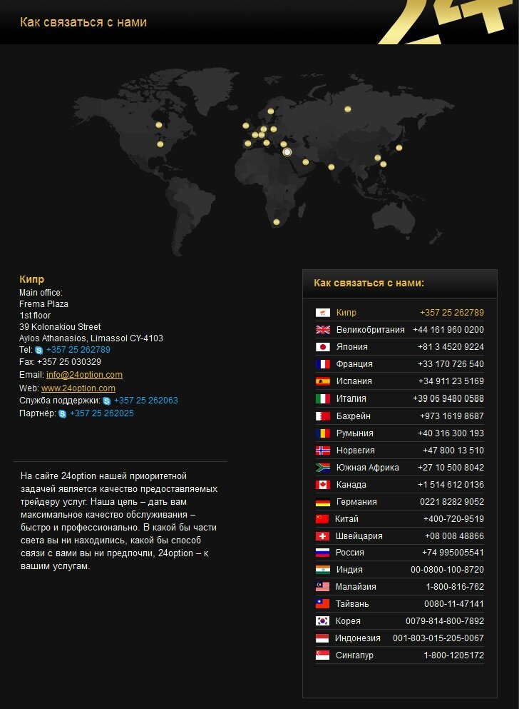519x709 pixels.
Task: Click the Norway dot on world map
Action: (x=270, y=111)
